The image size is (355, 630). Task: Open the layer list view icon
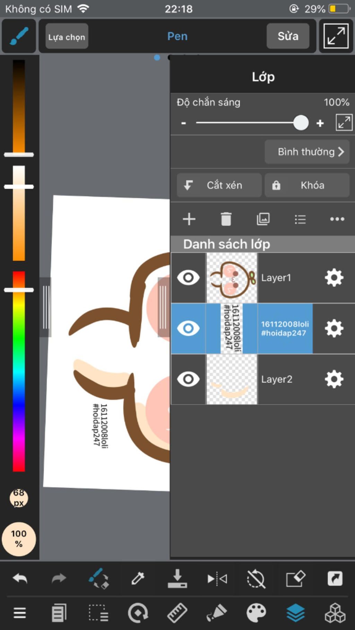coord(300,219)
